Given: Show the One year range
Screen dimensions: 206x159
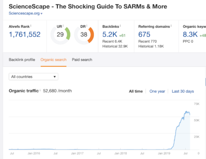Looking at the screenshot, I should (157, 91).
